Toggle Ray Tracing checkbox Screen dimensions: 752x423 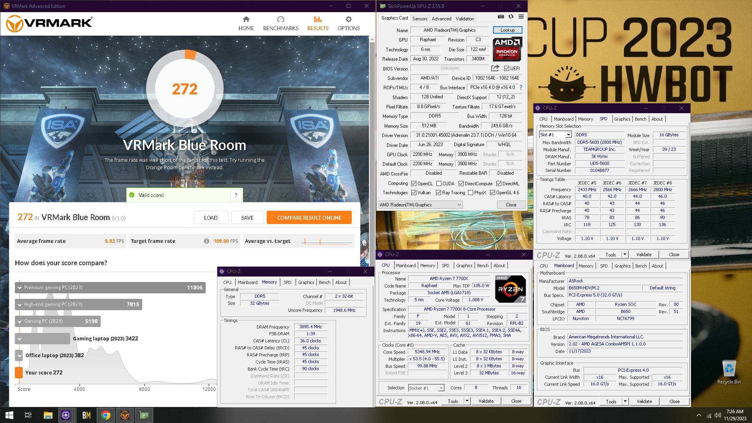pyautogui.click(x=438, y=193)
